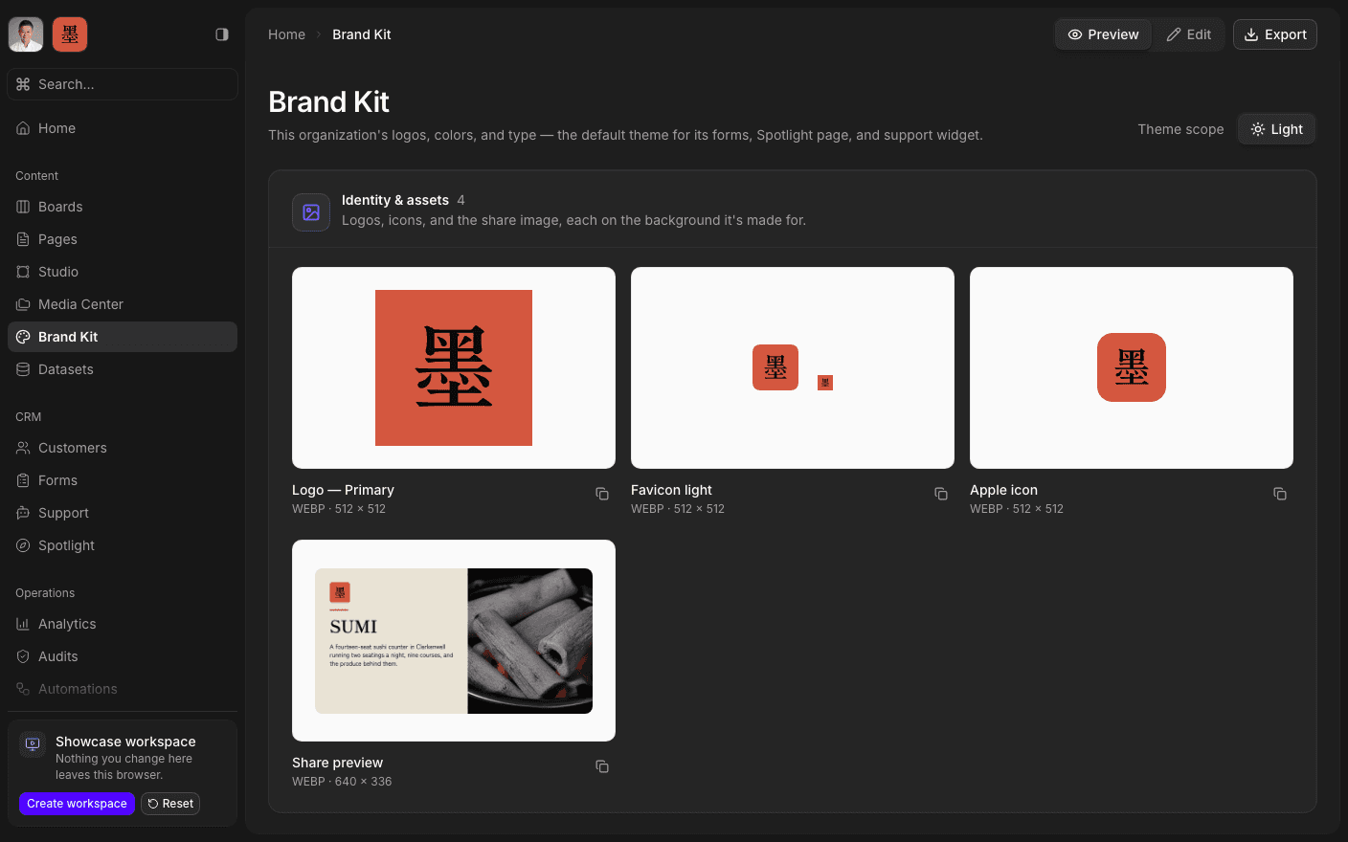
Task: Open Datasets in the sidebar
Action: click(123, 369)
